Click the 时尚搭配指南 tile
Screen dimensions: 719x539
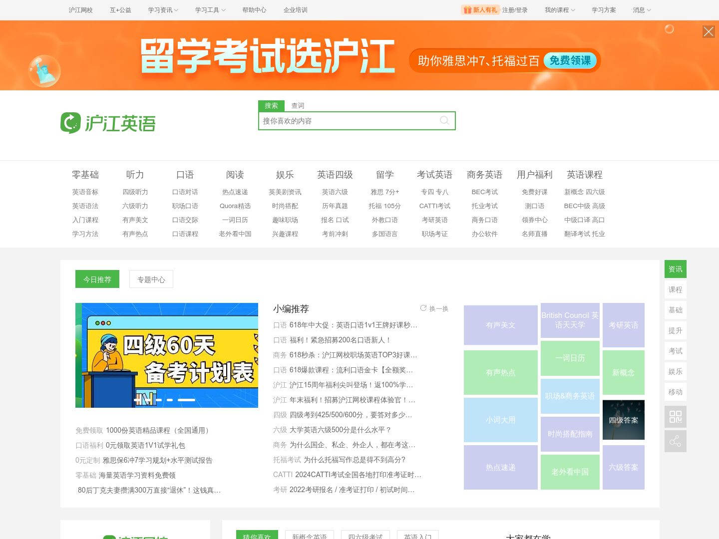(x=570, y=434)
